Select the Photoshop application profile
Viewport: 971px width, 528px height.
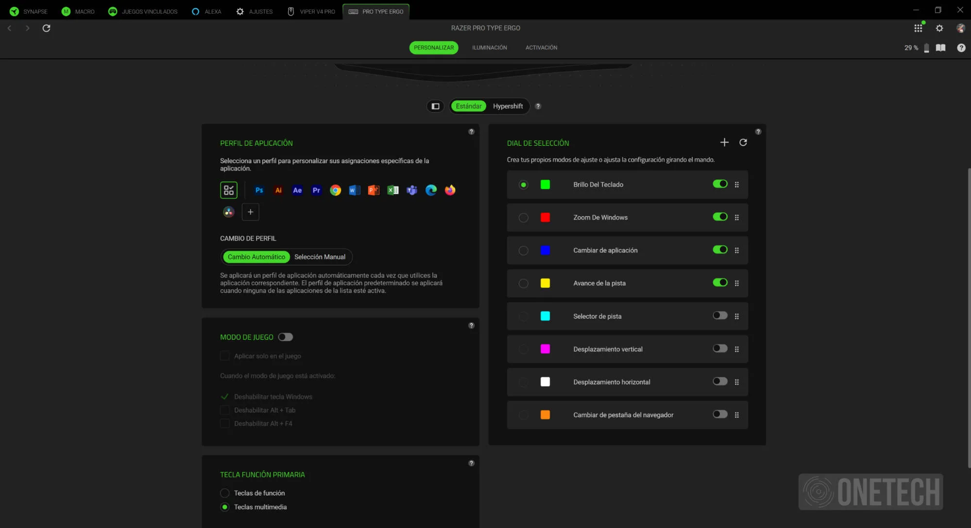(259, 190)
